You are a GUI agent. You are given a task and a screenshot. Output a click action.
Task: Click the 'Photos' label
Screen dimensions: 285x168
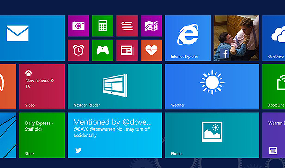tap(177, 154)
